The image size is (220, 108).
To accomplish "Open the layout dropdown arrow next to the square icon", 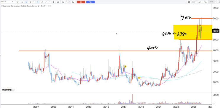I will [x=196, y=2].
